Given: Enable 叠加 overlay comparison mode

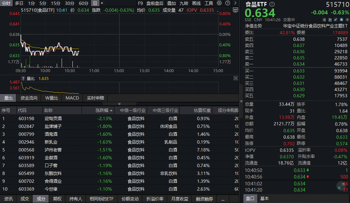Looking at the screenshot, I should [171, 3].
